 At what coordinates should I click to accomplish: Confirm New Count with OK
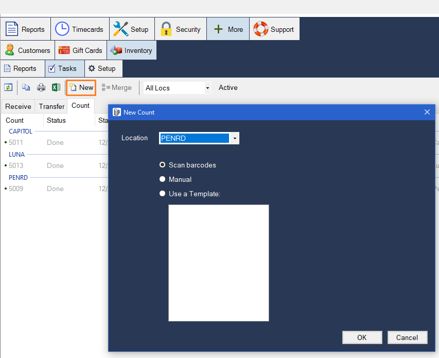362,337
